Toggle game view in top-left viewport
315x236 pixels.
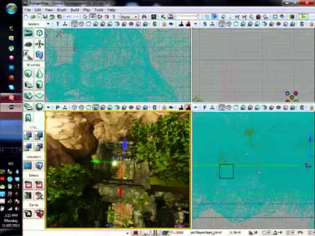(x=154, y=24)
